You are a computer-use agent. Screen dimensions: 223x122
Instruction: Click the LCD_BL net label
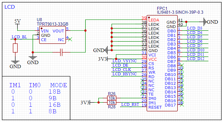point(19,37)
